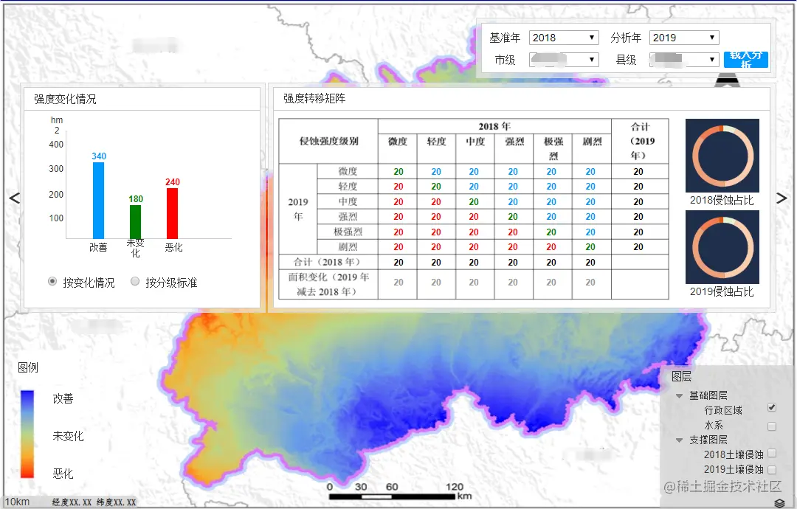
Task: Click the 2018侵蚀占比 donut chart
Action: click(x=722, y=156)
